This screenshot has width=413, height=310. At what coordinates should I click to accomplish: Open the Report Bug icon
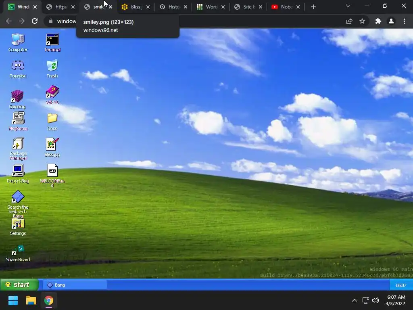tap(18, 174)
